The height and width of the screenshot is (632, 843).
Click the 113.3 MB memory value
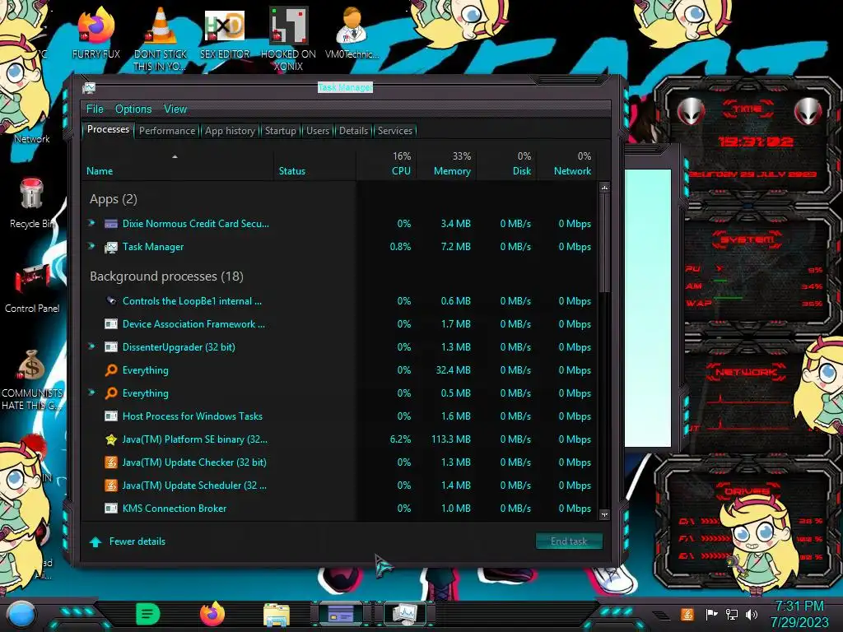coord(451,439)
